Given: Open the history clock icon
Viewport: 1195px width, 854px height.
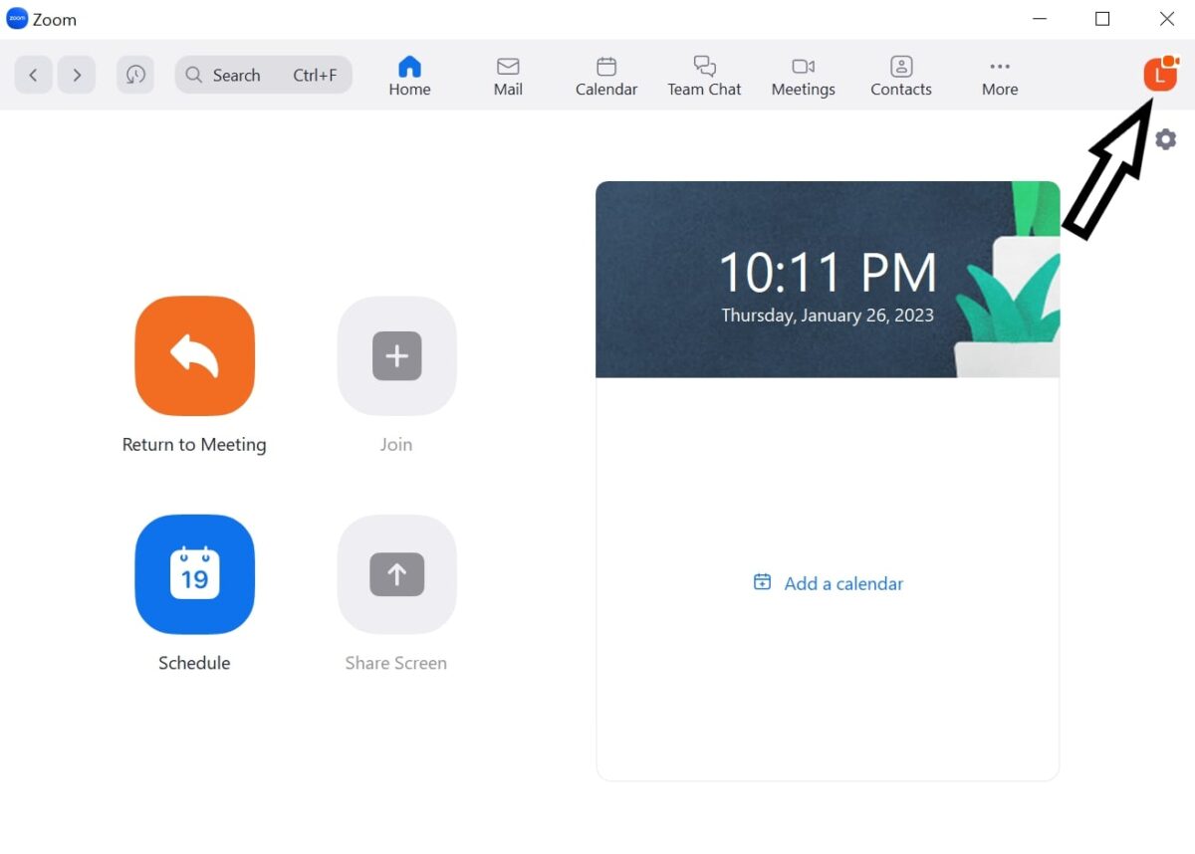Looking at the screenshot, I should (x=135, y=75).
